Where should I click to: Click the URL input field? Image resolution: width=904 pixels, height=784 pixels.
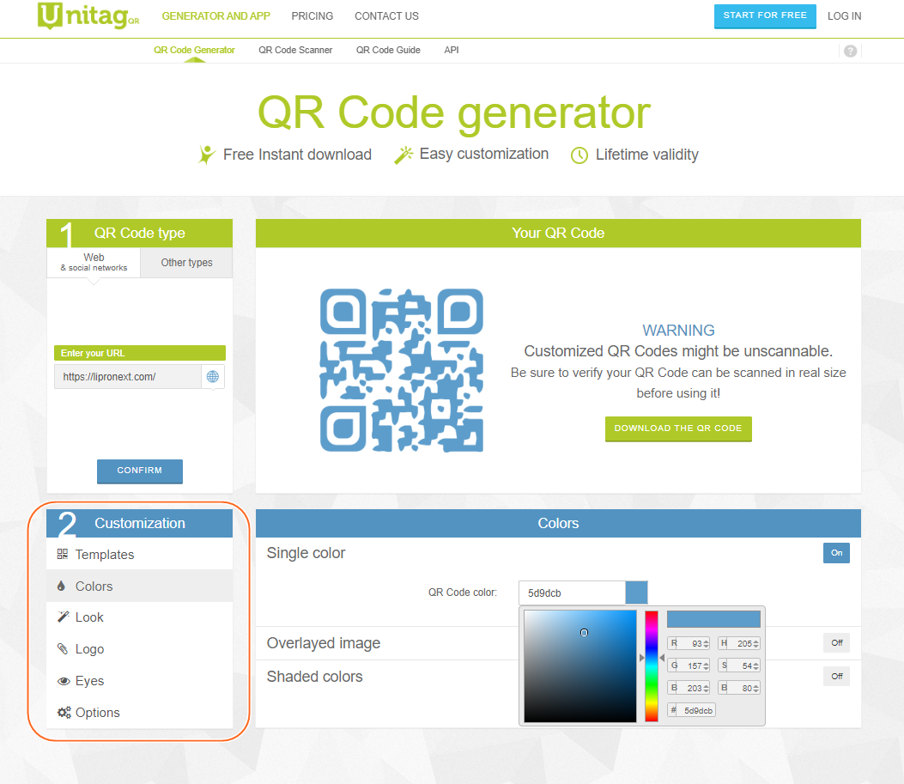[x=128, y=376]
